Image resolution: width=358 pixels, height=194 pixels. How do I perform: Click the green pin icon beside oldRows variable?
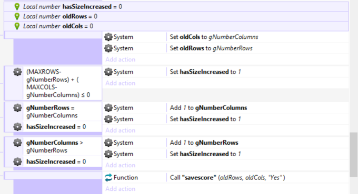17,16
